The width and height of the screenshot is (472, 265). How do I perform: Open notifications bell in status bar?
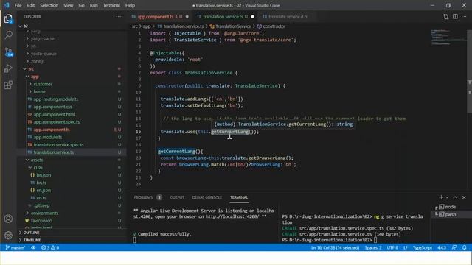pyautogui.click(x=465, y=247)
